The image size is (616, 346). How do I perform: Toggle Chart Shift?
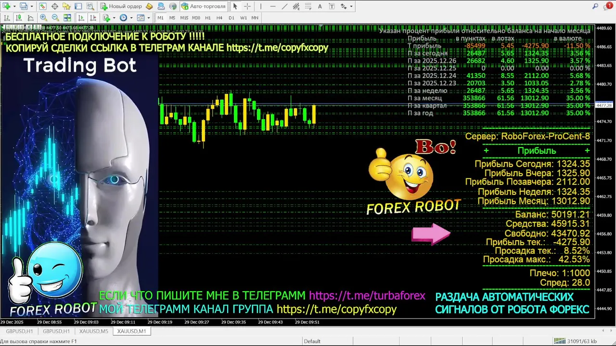[x=93, y=18]
